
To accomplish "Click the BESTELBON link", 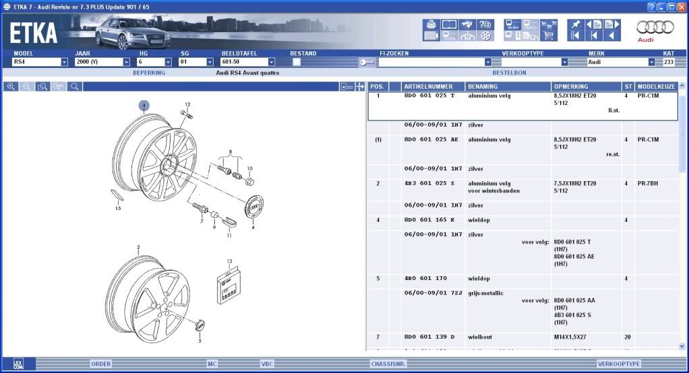I will [509, 73].
